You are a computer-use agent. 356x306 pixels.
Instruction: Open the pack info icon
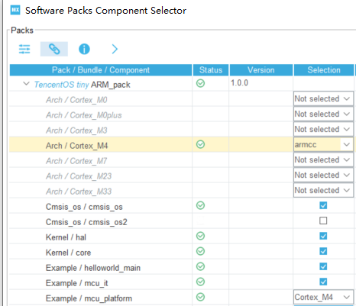tap(84, 49)
